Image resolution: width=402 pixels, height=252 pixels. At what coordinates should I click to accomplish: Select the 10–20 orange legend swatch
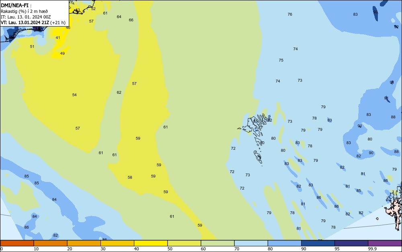pyautogui.click(x=51, y=243)
